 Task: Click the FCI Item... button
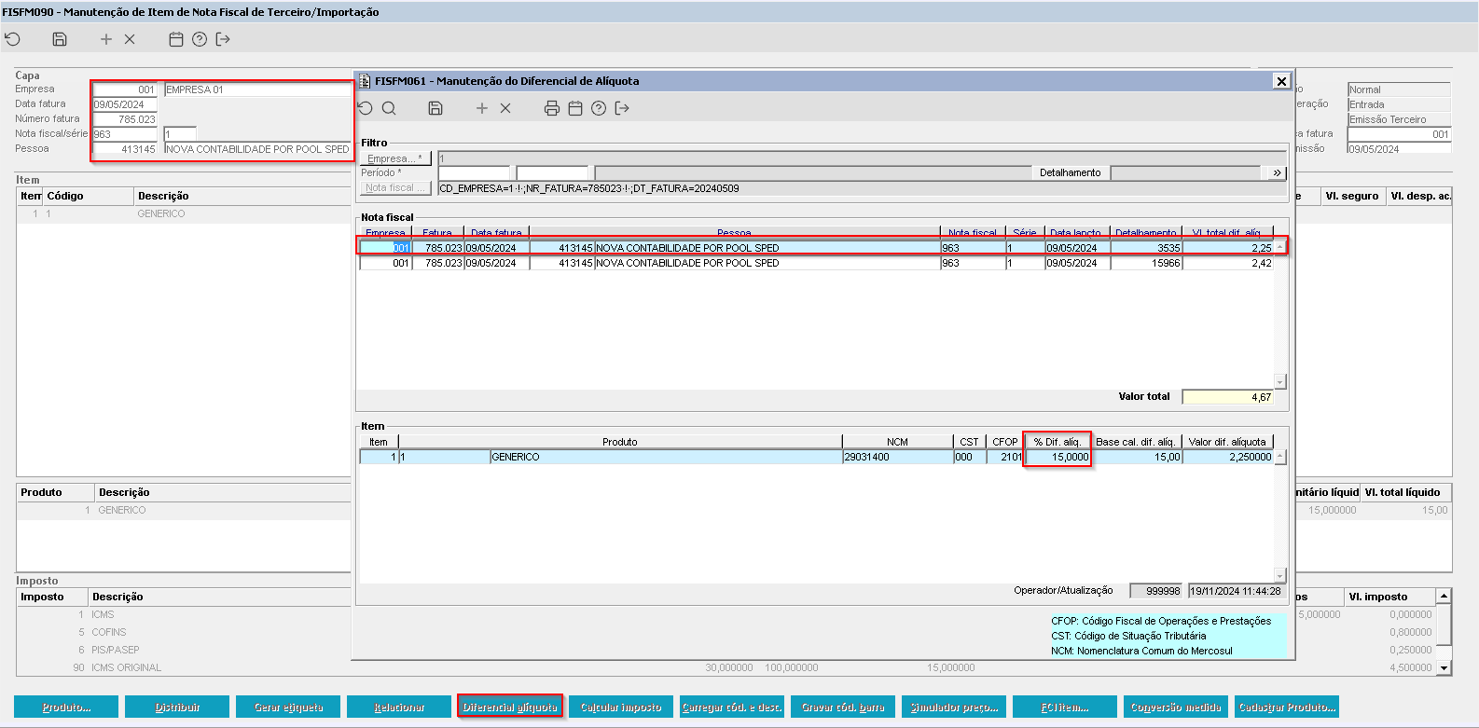(1065, 707)
